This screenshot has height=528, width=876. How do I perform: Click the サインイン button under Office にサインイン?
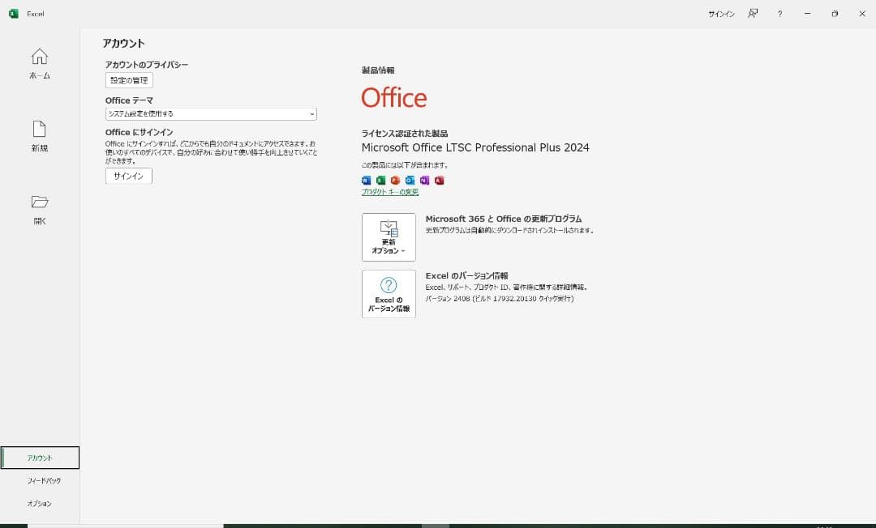(127, 175)
